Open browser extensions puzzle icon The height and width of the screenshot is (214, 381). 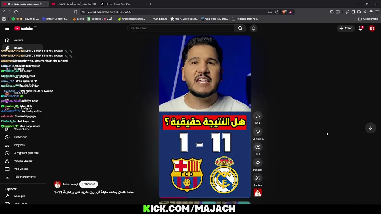(x=332, y=12)
